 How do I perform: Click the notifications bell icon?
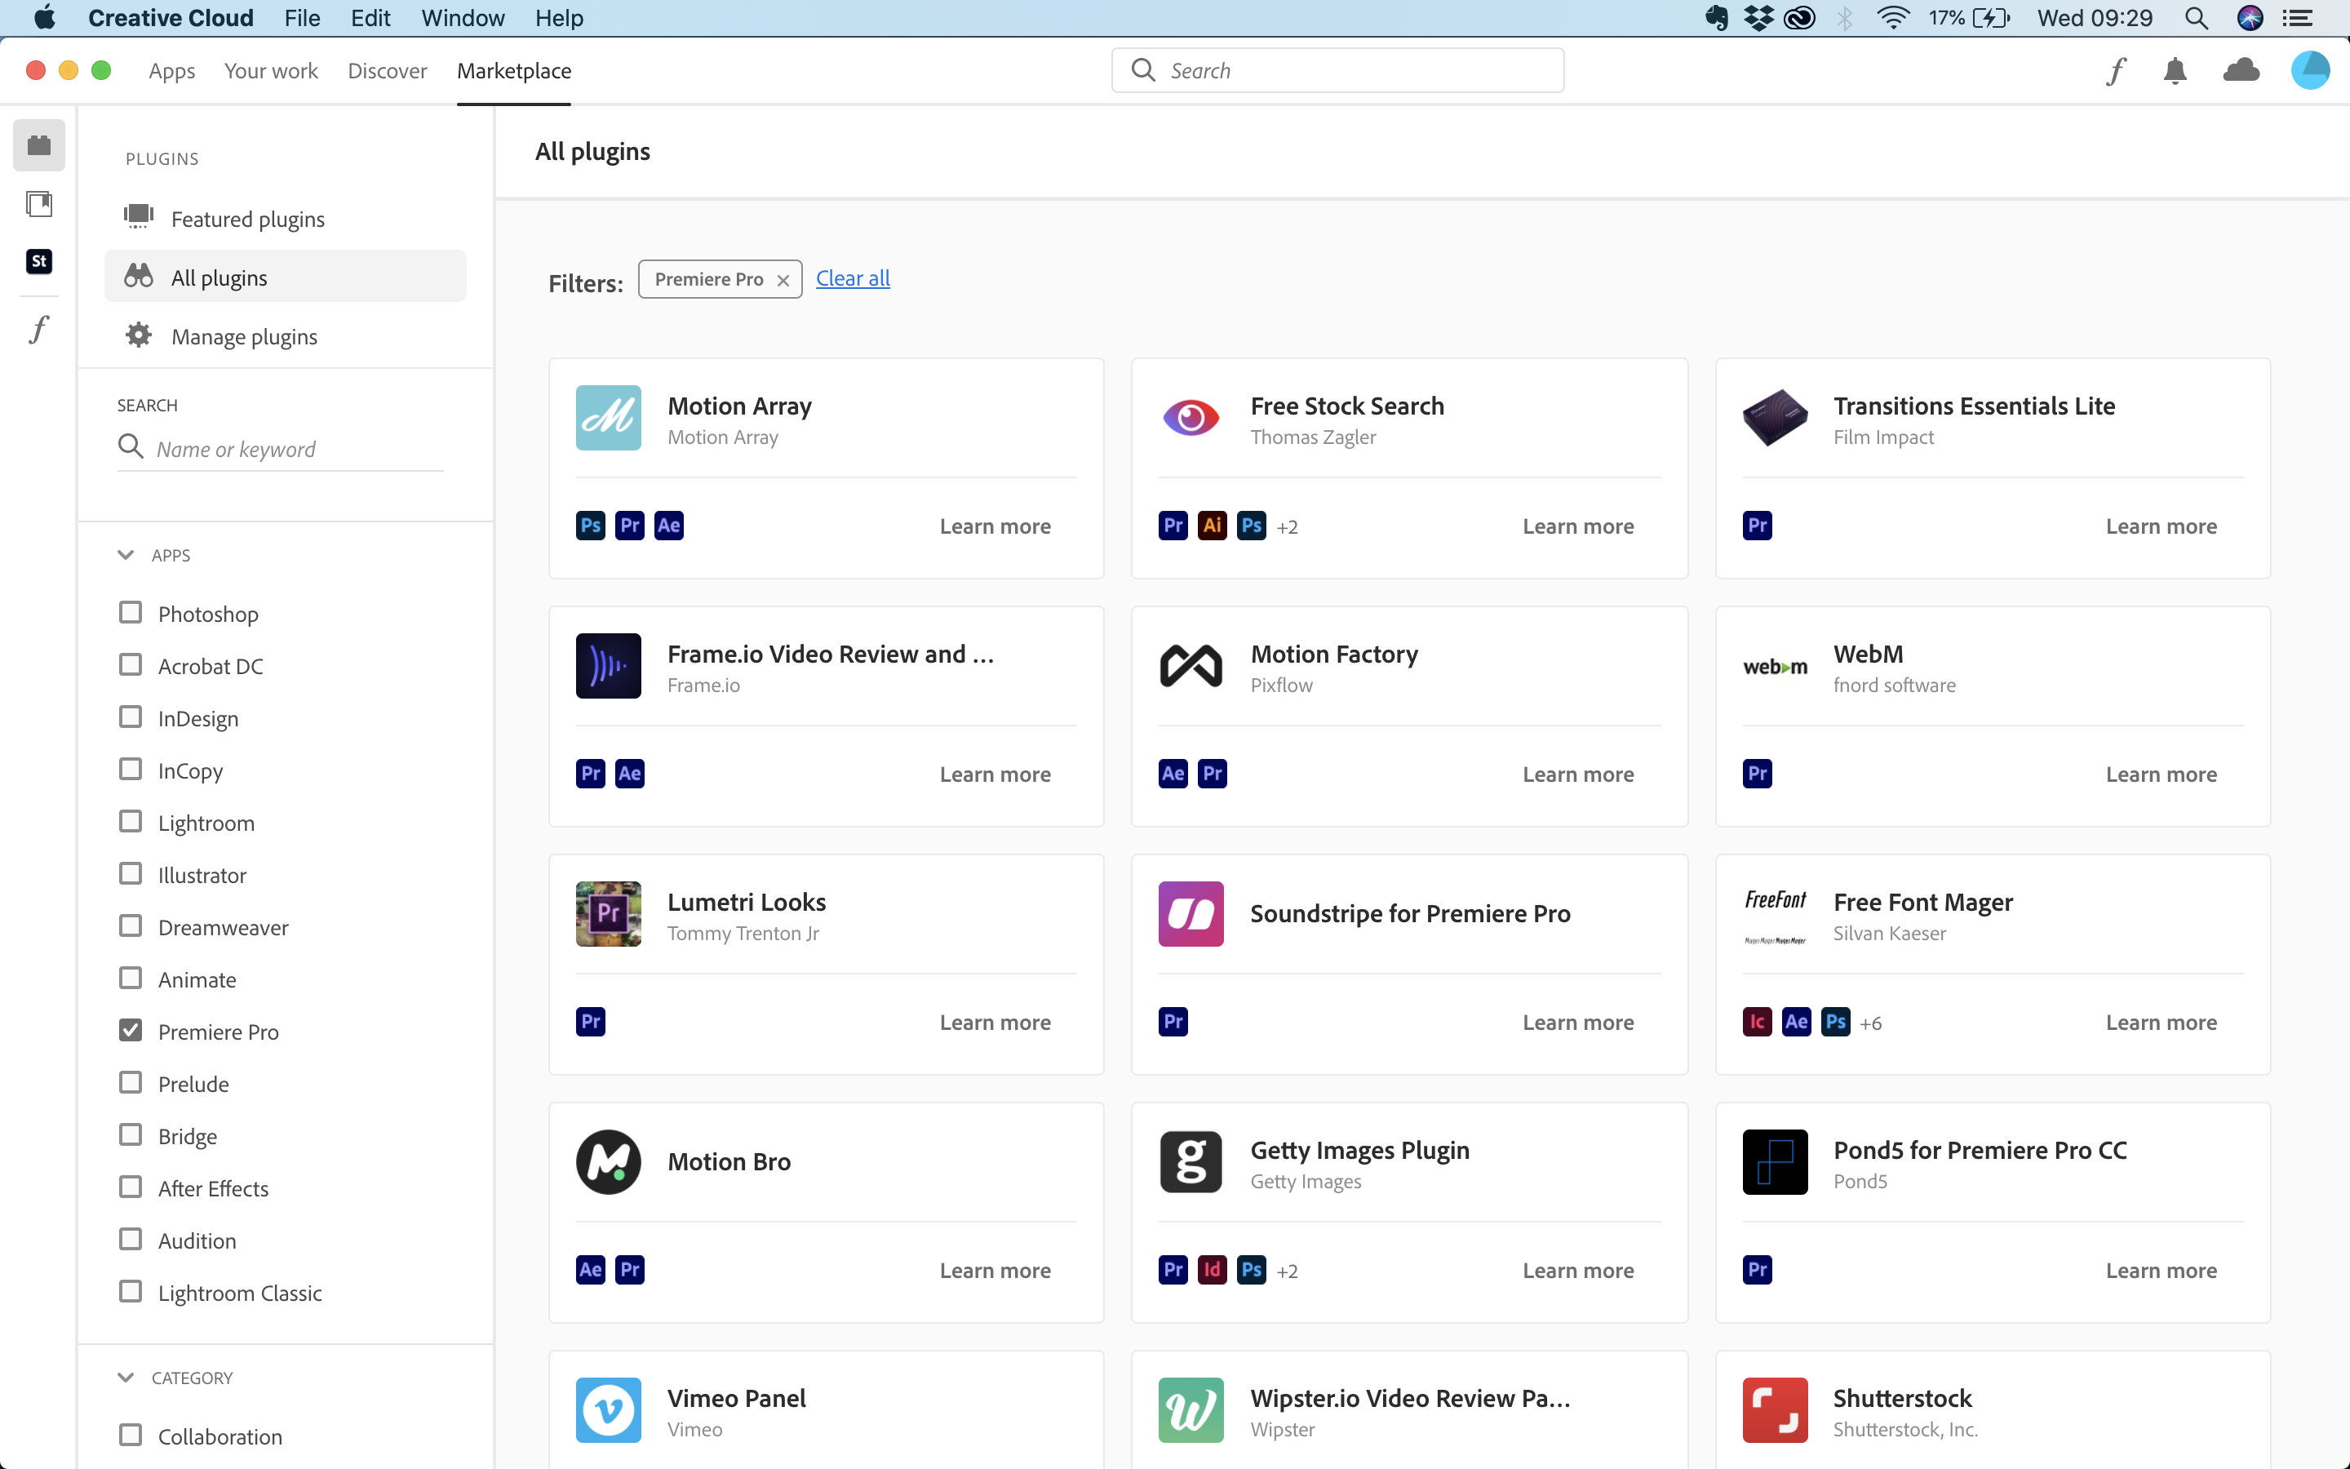coord(2175,71)
